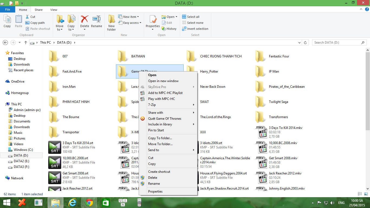This screenshot has width=370, height=208.
Task: Select the CHIEC RUONG THANH TICH folder
Action: pyautogui.click(x=221, y=56)
